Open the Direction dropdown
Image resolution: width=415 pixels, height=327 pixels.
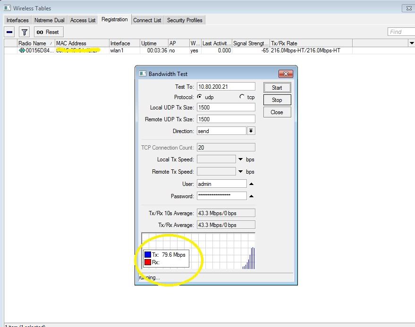[x=251, y=131]
